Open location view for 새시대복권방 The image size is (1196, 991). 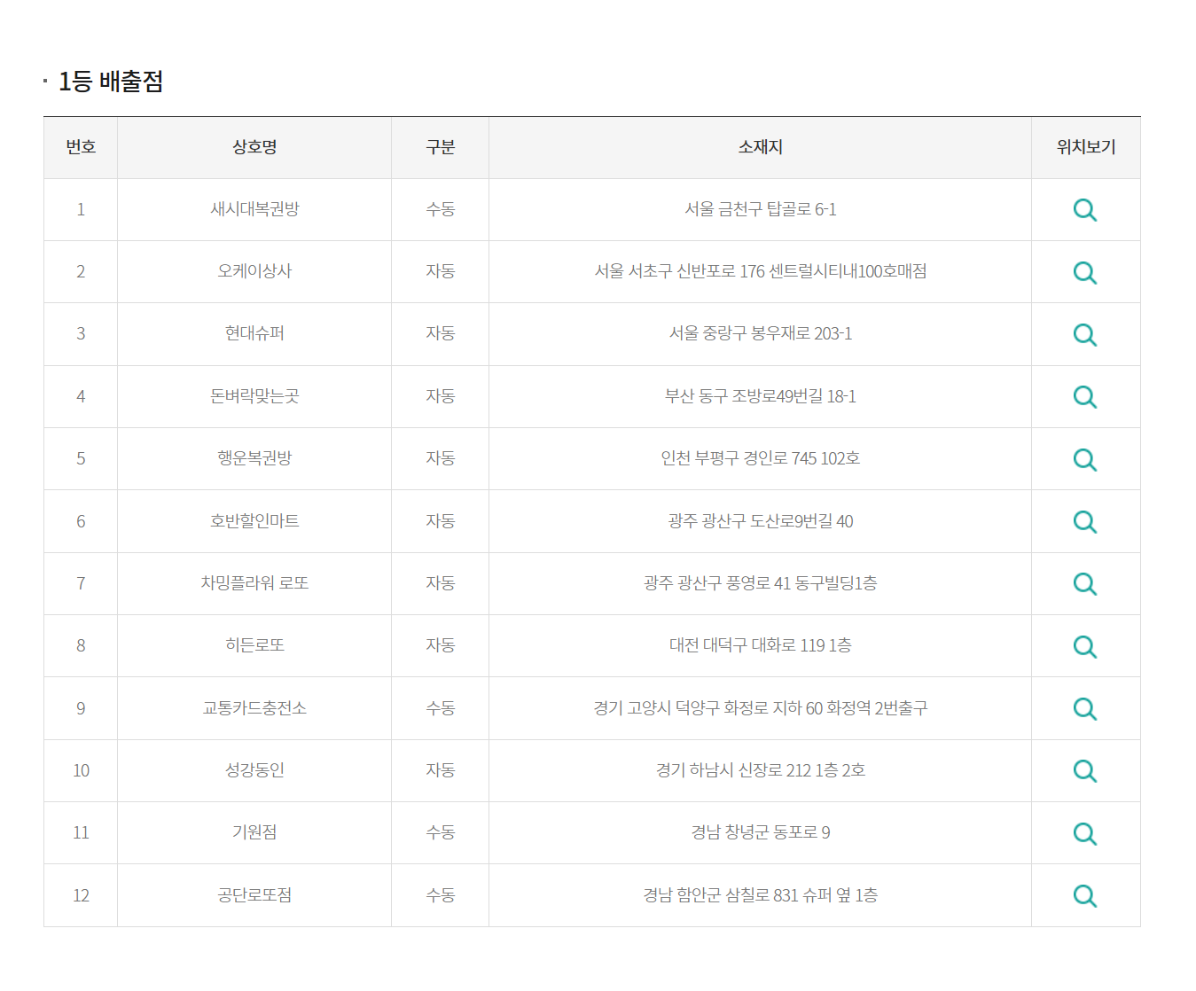coord(1085,210)
